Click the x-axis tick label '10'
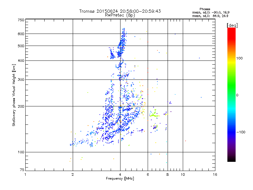This screenshot has width=253, height=190. click(x=183, y=174)
